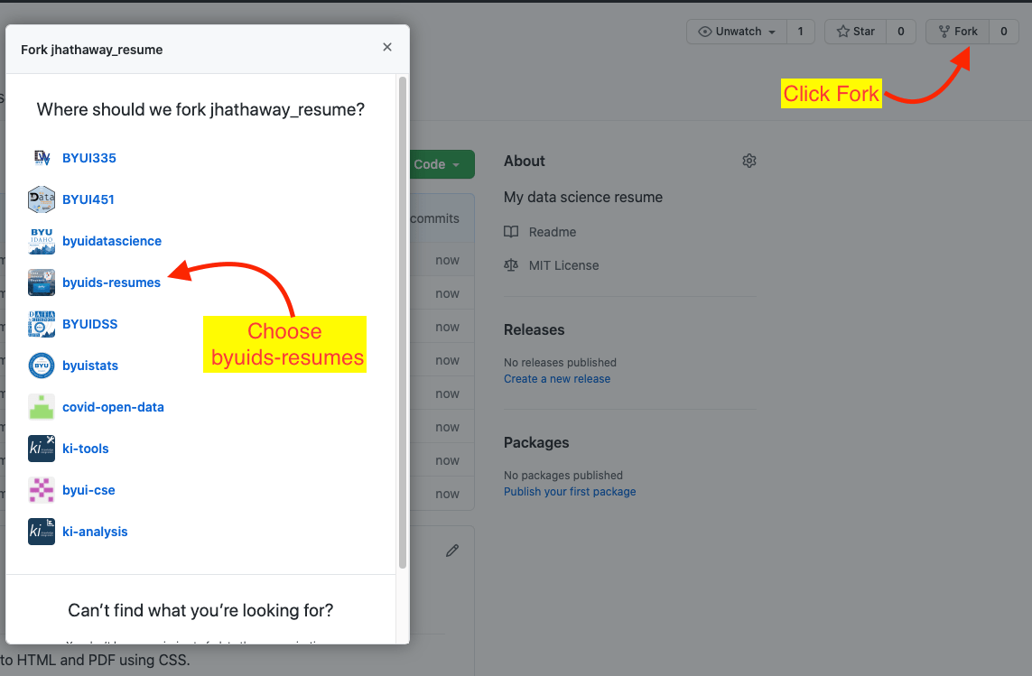
Task: Click 'No releases published' text
Action: coord(560,362)
